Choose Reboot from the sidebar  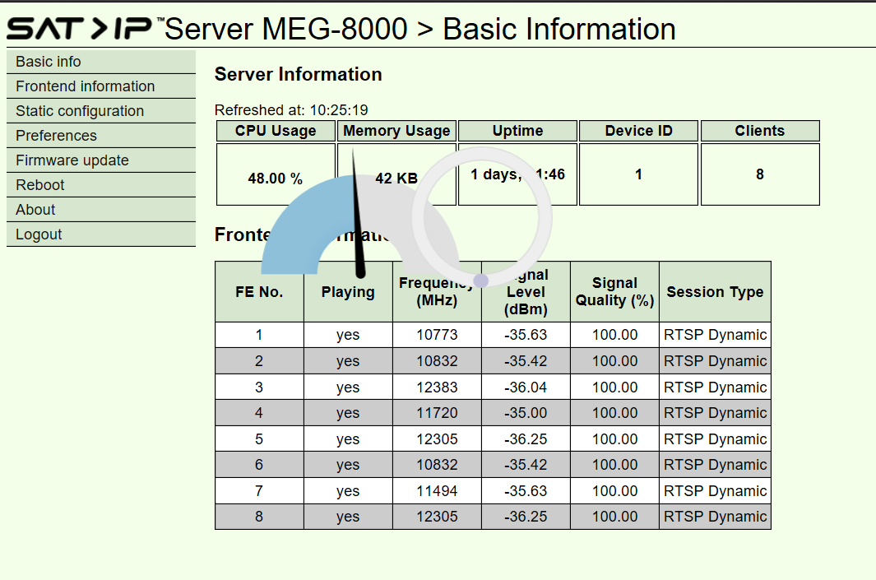pyautogui.click(x=101, y=185)
